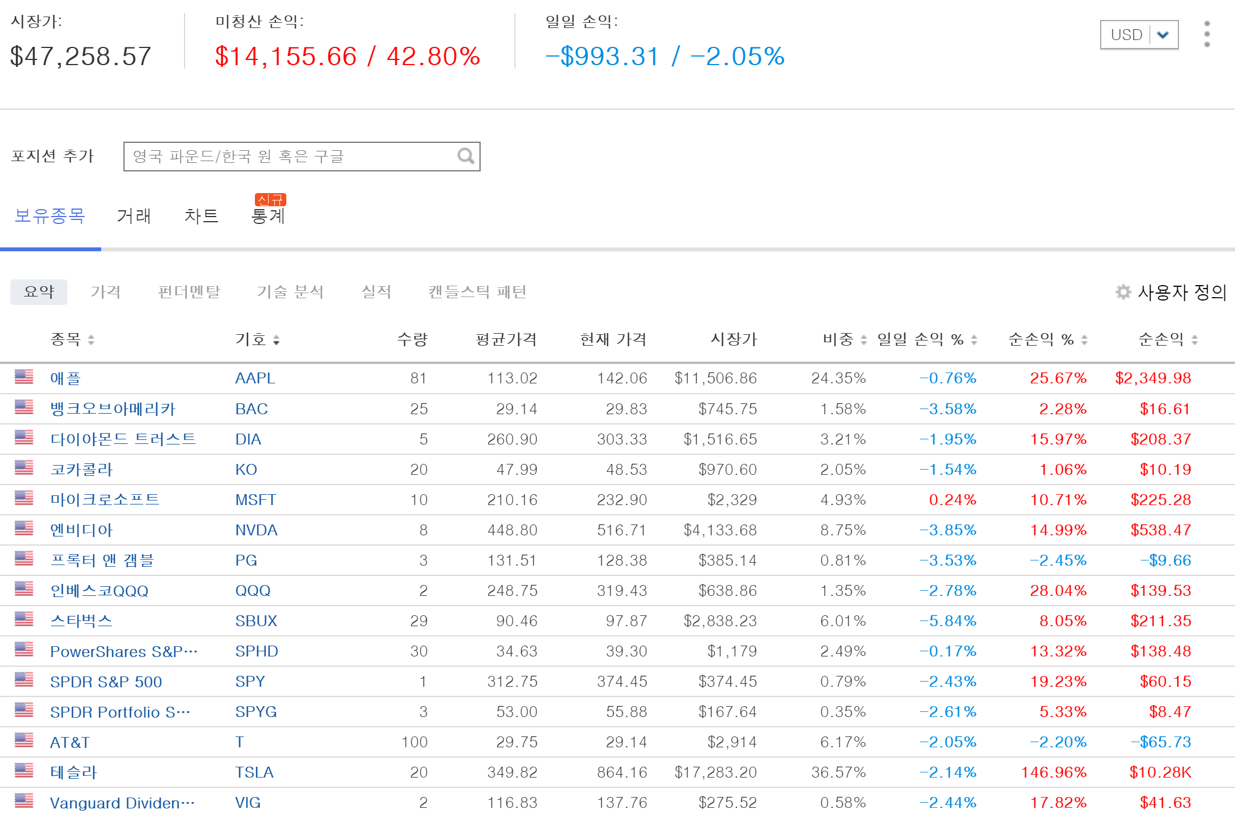Select the 요약 view button
The width and height of the screenshot is (1235, 817).
tap(39, 292)
